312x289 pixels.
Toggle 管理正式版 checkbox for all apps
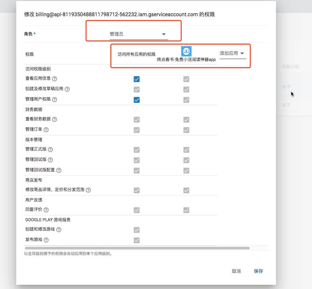click(x=137, y=150)
